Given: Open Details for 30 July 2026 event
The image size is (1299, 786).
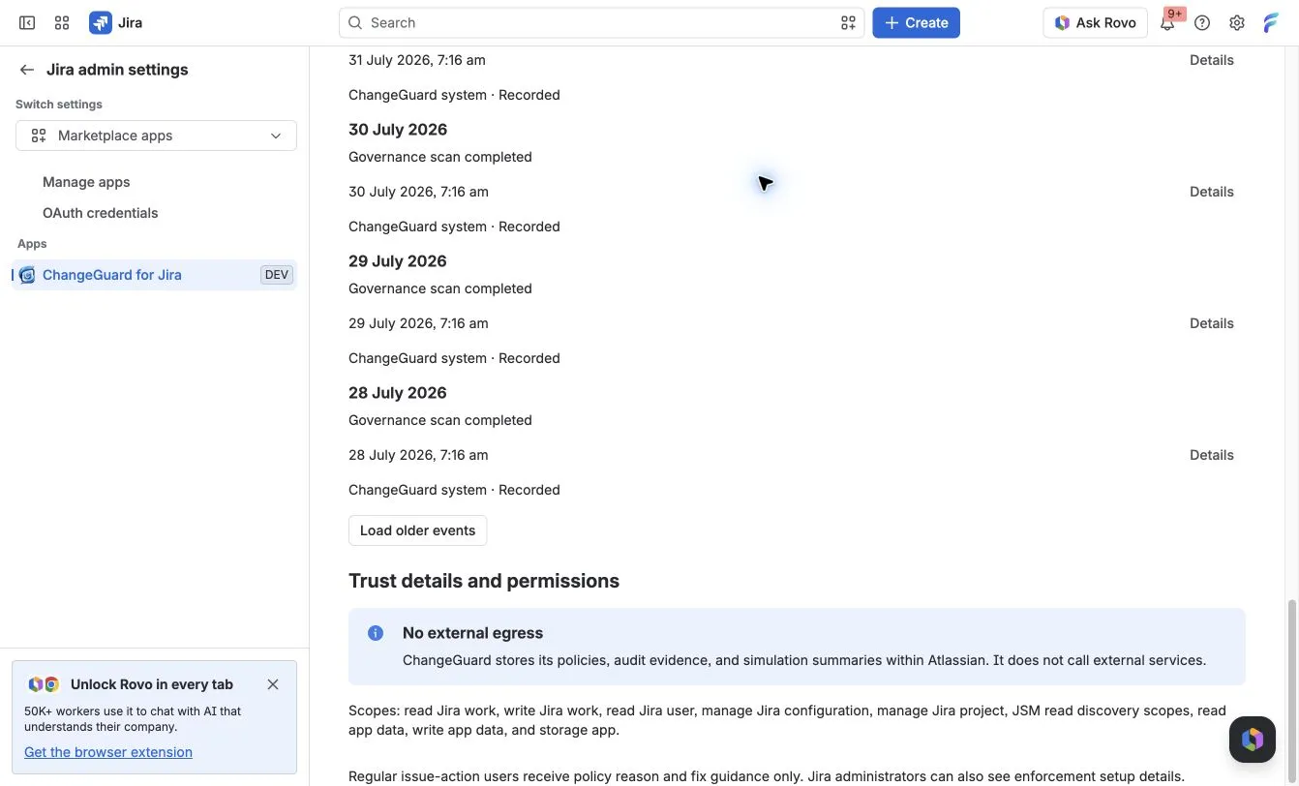Looking at the screenshot, I should [x=1211, y=192].
